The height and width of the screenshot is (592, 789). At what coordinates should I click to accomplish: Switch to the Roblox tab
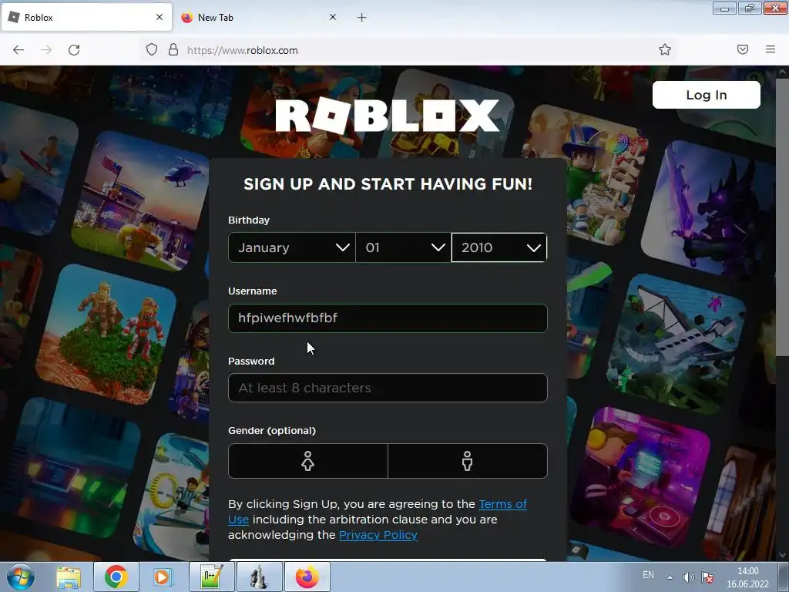coord(86,17)
